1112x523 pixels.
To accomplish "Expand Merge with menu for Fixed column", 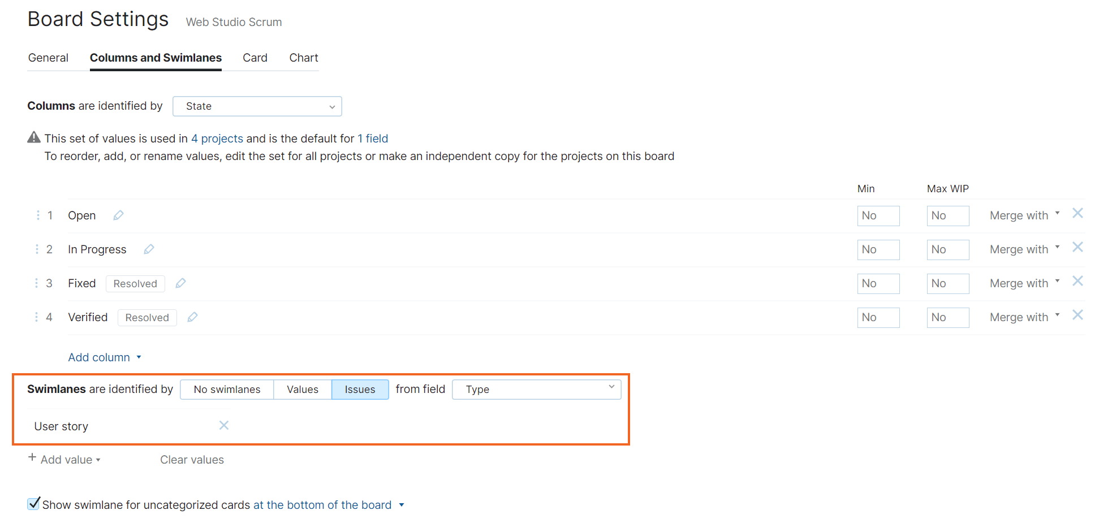I will pos(1024,283).
